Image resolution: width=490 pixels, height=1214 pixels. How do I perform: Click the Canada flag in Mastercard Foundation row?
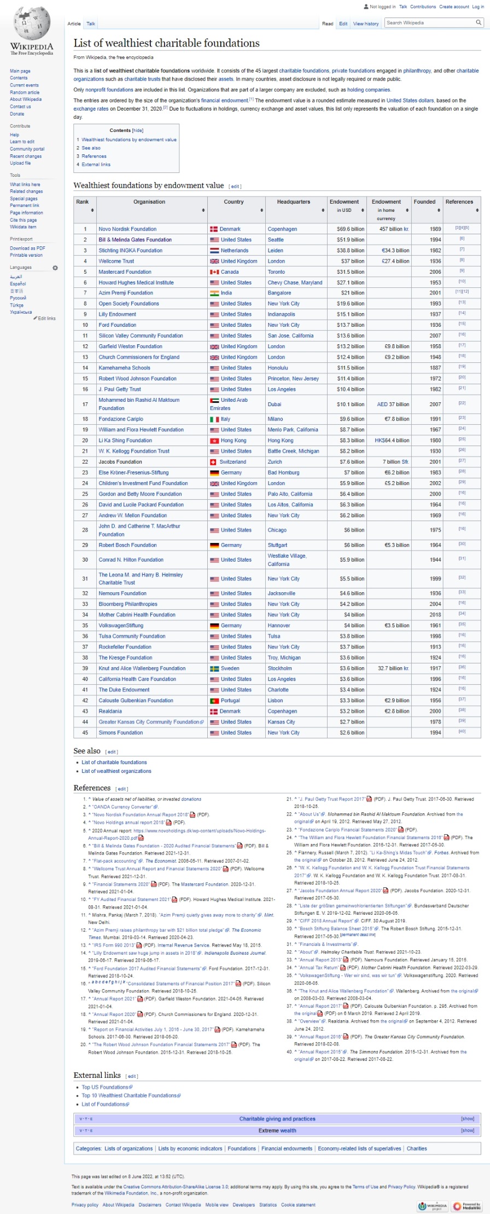(214, 272)
